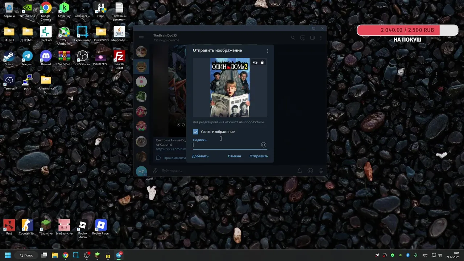Click the Home Alone 2 image preview
This screenshot has width=464, height=261.
[x=230, y=87]
